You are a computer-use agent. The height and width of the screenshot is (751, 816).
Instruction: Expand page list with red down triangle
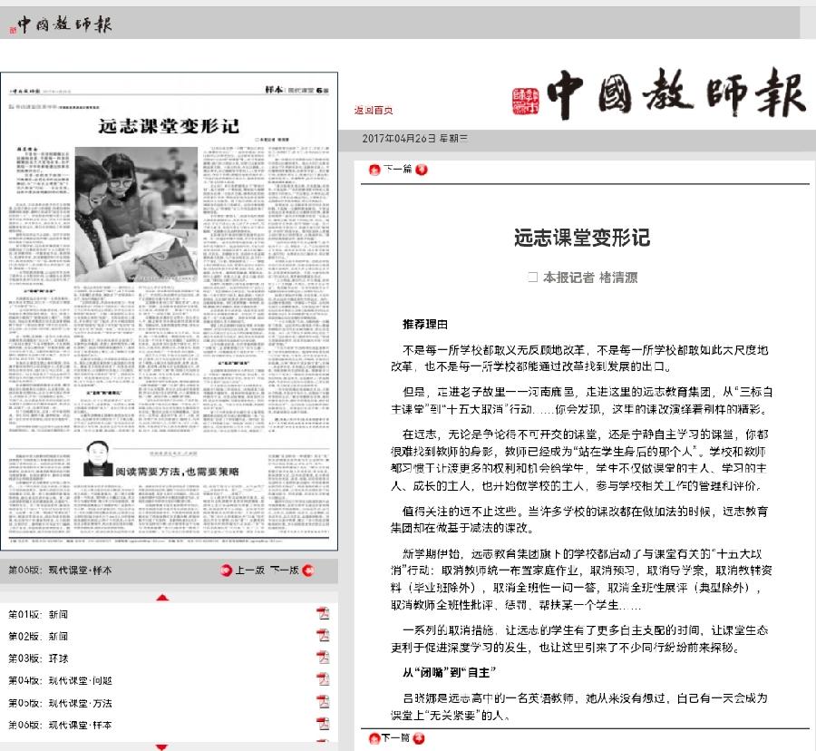tap(162, 747)
